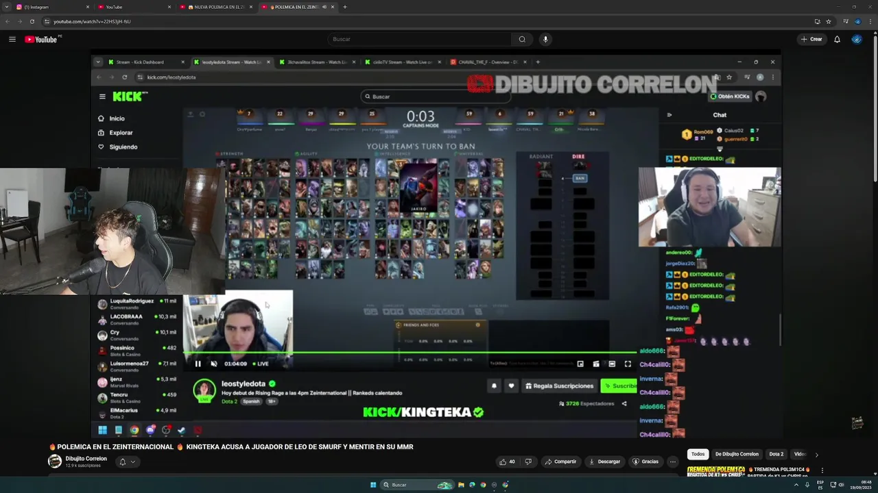Viewport: 878px width, 493px height.
Task: Reload the YouTube page
Action: pos(32,21)
